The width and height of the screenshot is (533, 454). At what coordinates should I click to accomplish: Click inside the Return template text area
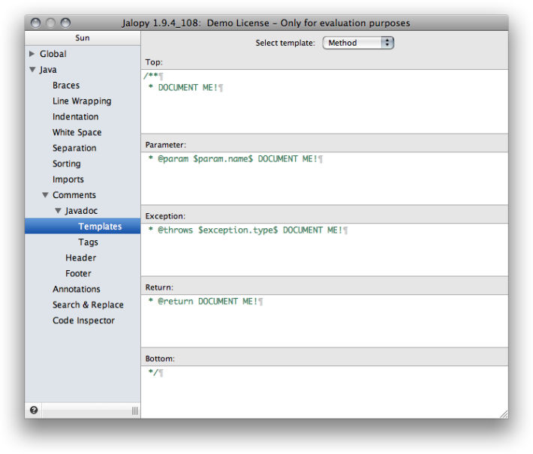click(x=324, y=321)
